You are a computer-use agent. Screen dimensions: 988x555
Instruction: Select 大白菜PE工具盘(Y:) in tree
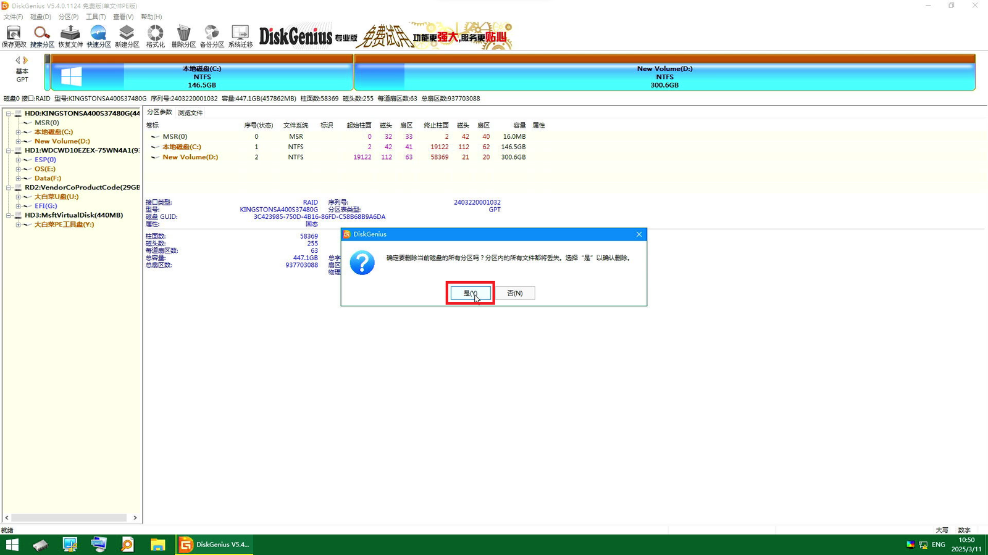[64, 224]
